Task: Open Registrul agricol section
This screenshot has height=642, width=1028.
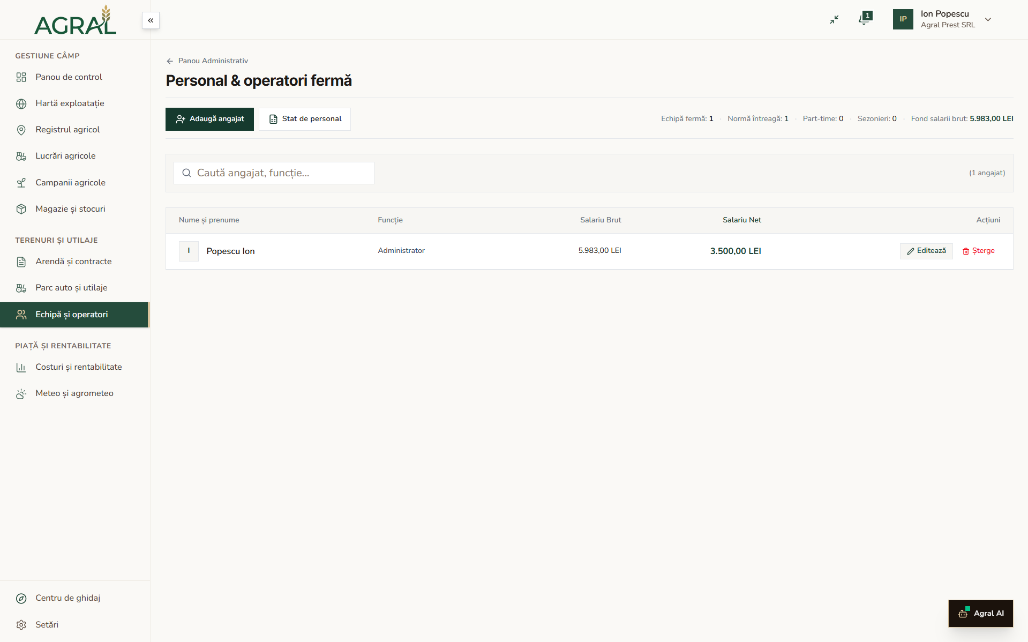Action: [74, 130]
